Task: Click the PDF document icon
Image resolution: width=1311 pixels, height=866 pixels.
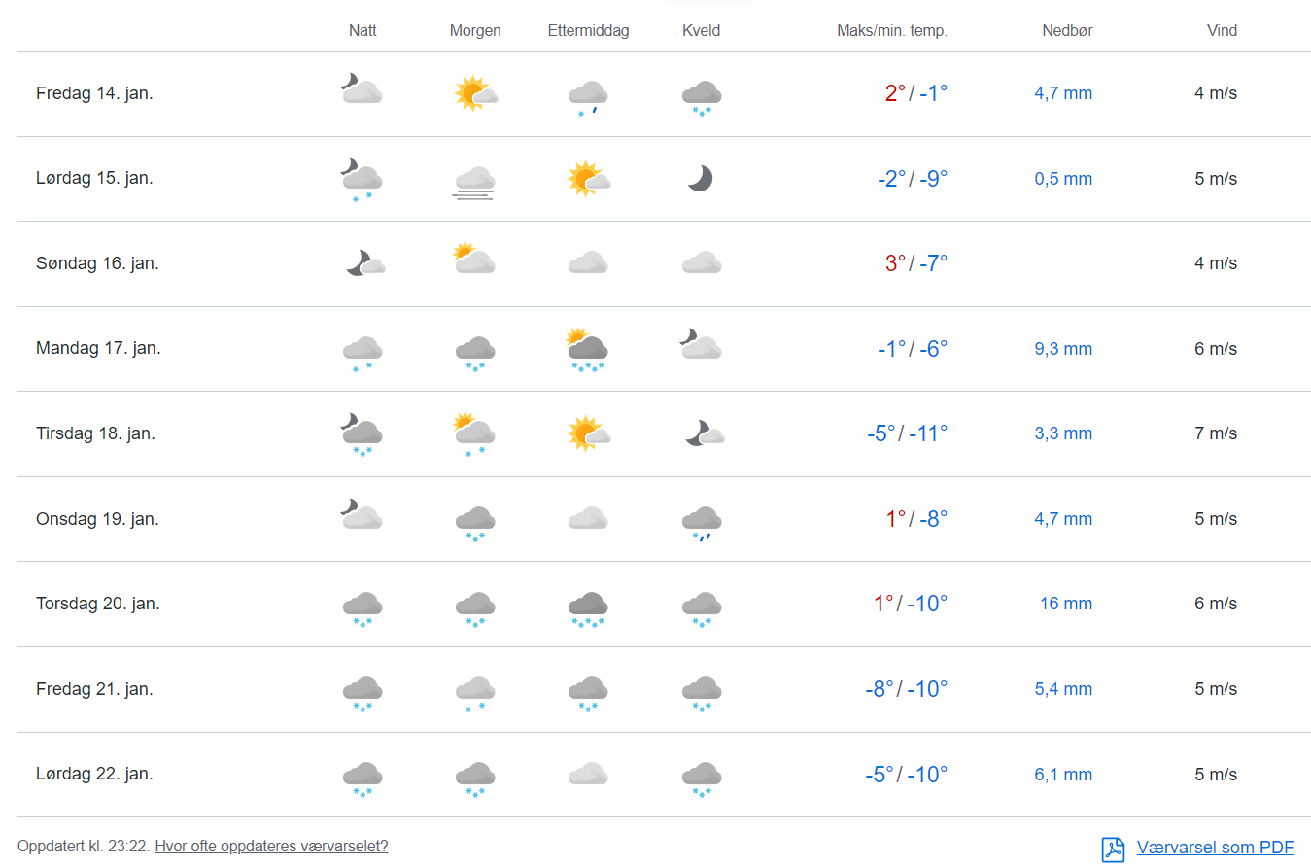Action: 1113,849
